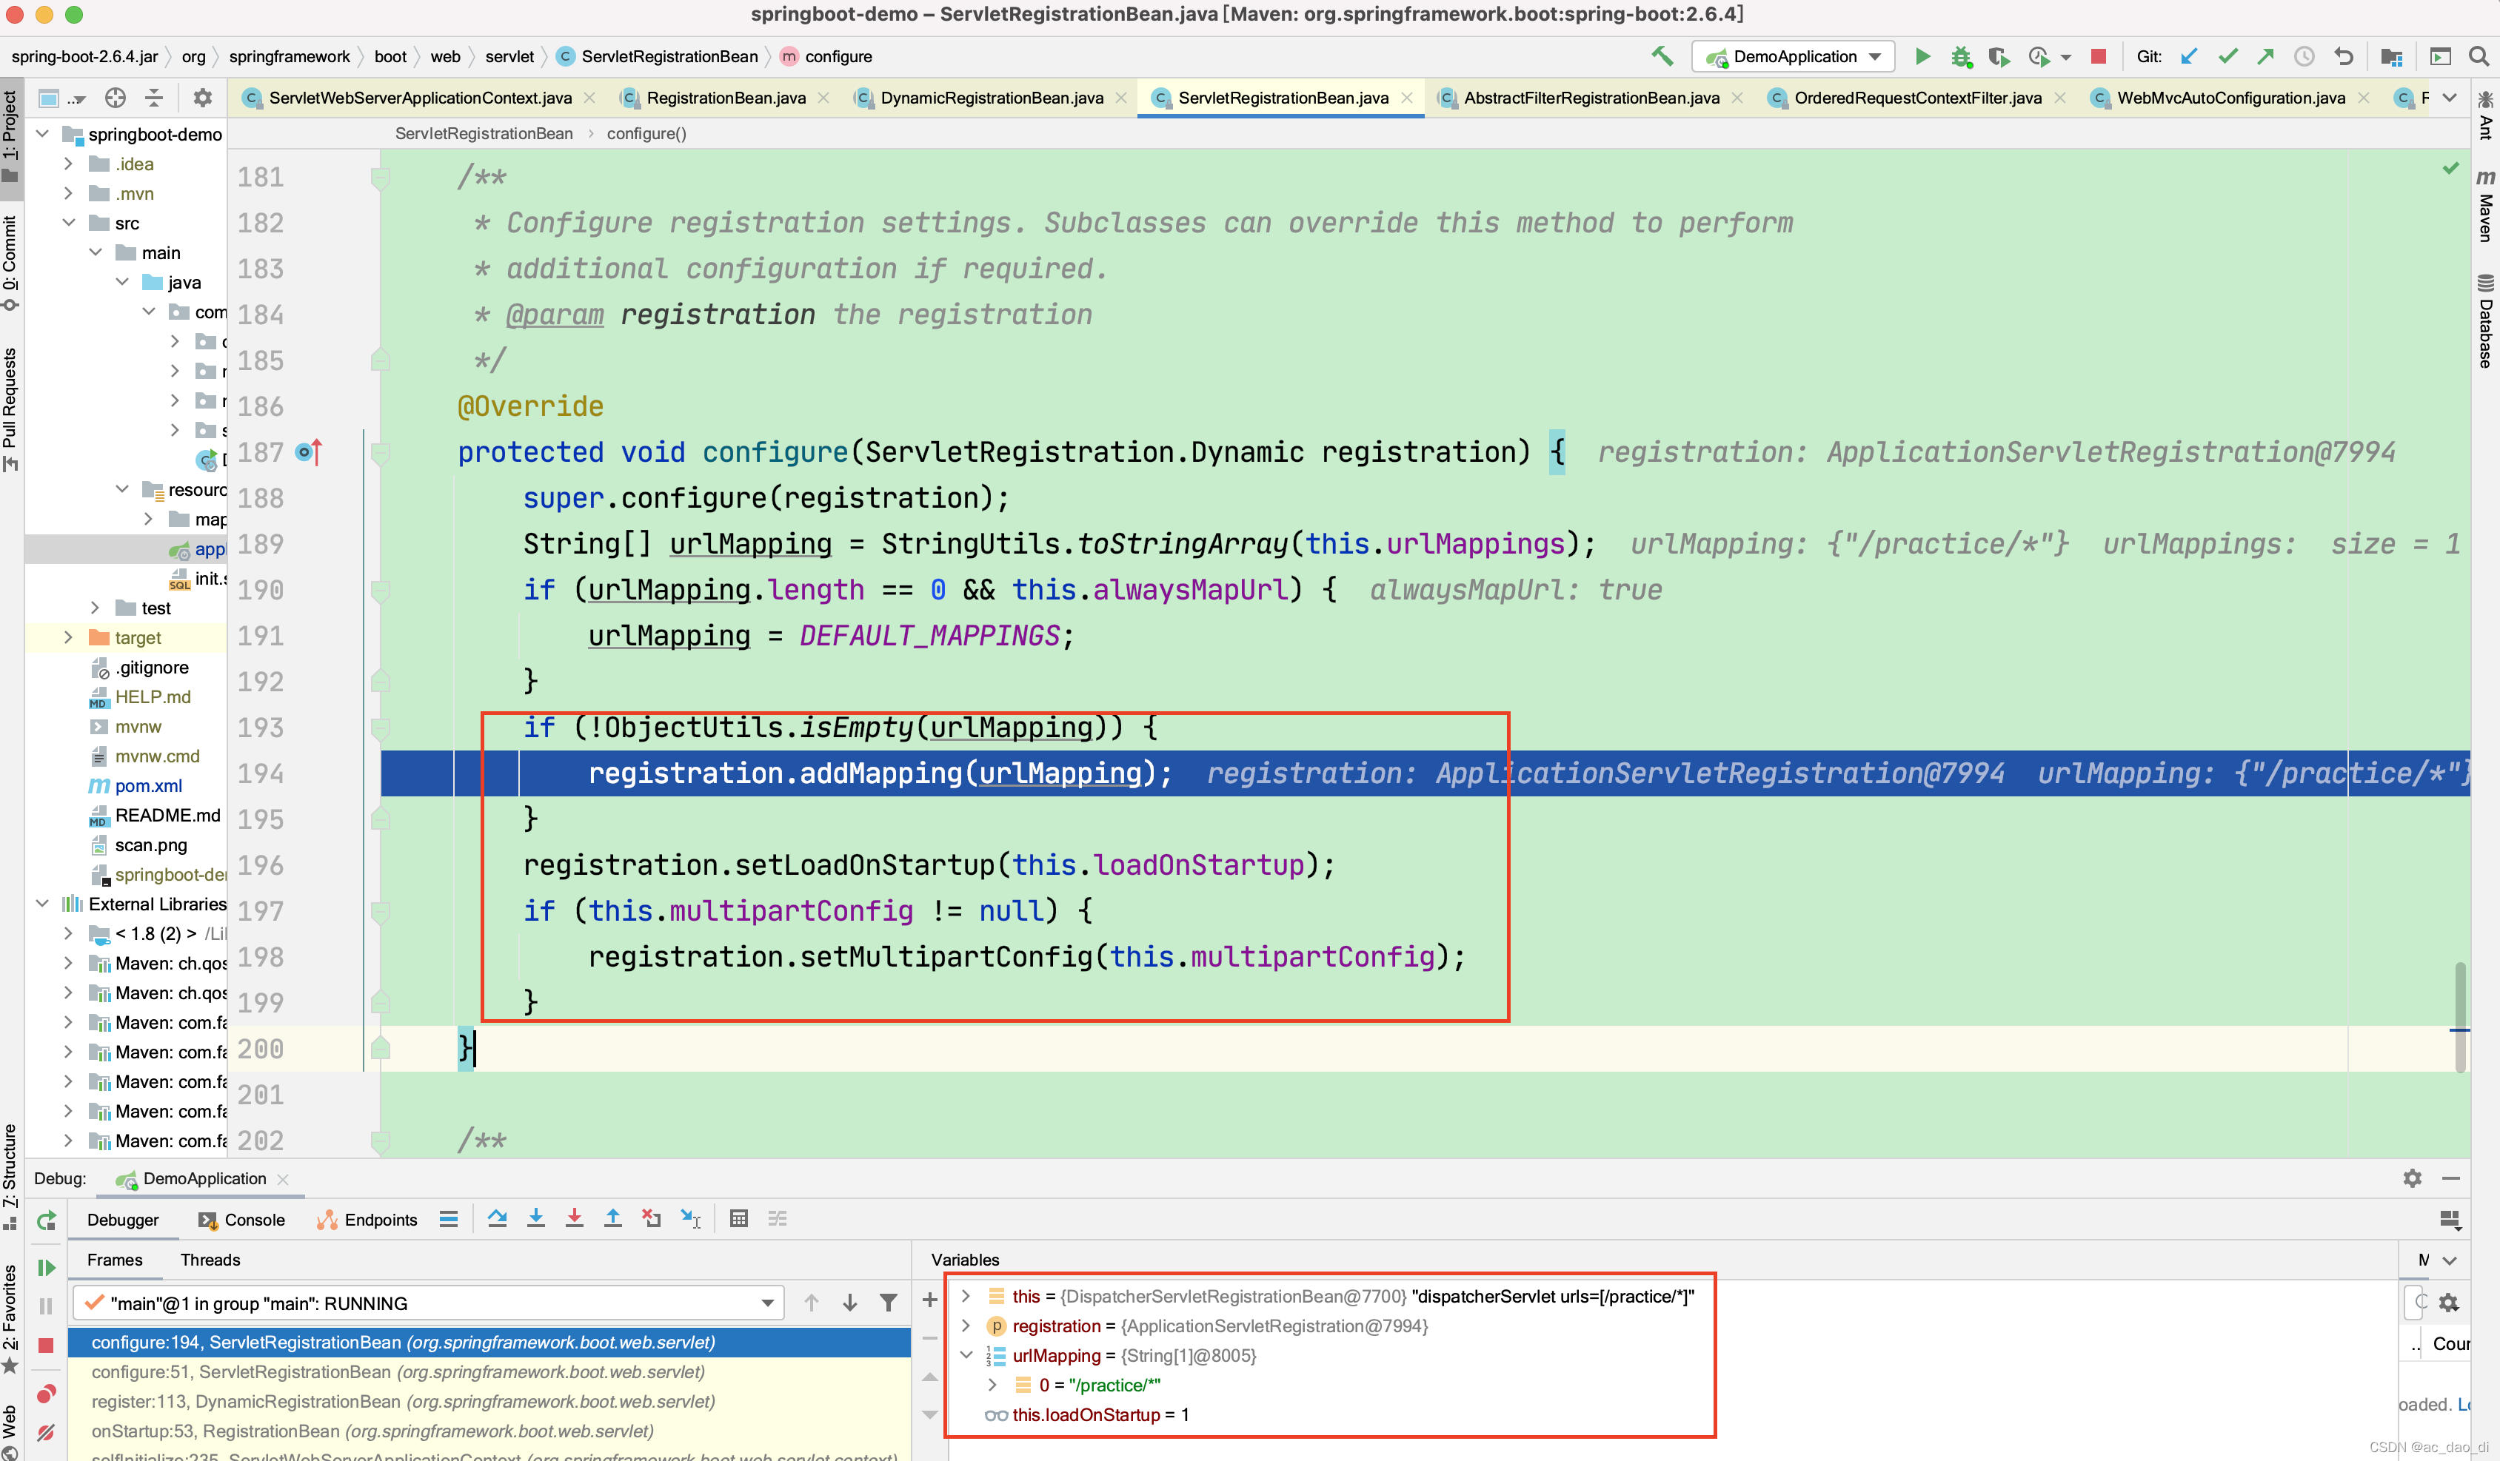Click the Build project hammer icon

coord(1662,56)
